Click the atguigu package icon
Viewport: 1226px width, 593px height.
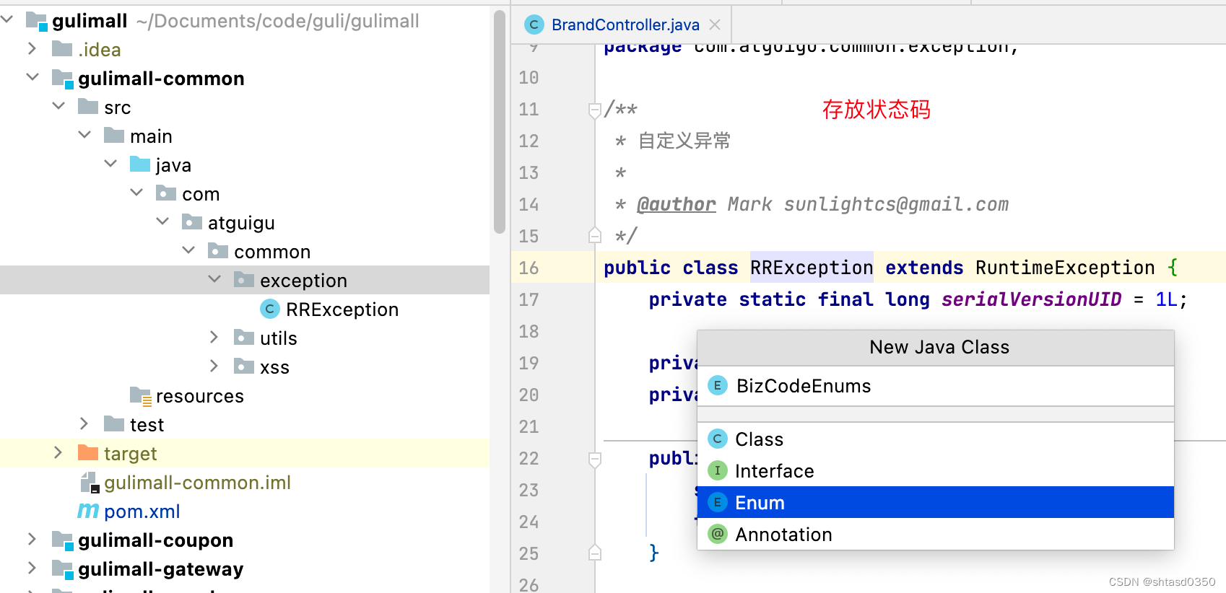192,222
